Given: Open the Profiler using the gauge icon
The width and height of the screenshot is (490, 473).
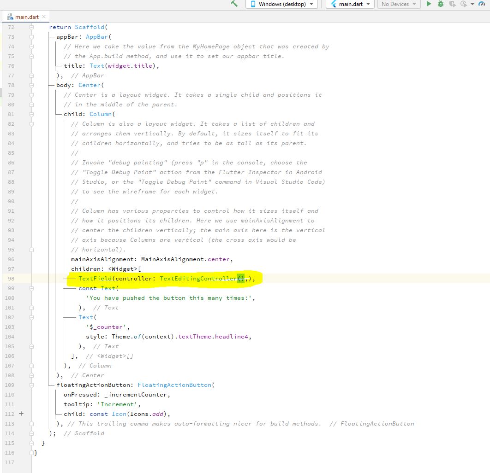Looking at the screenshot, I should (464, 4).
